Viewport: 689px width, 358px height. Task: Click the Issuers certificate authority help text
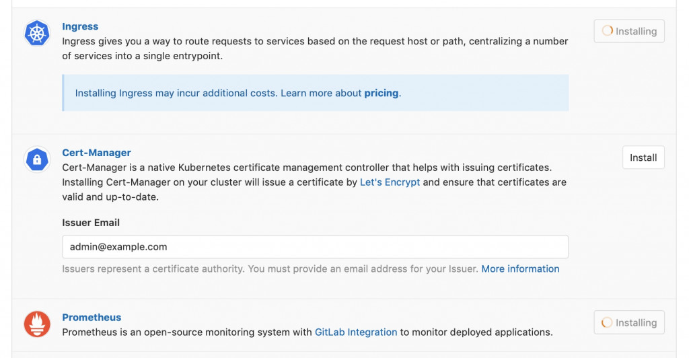point(269,268)
